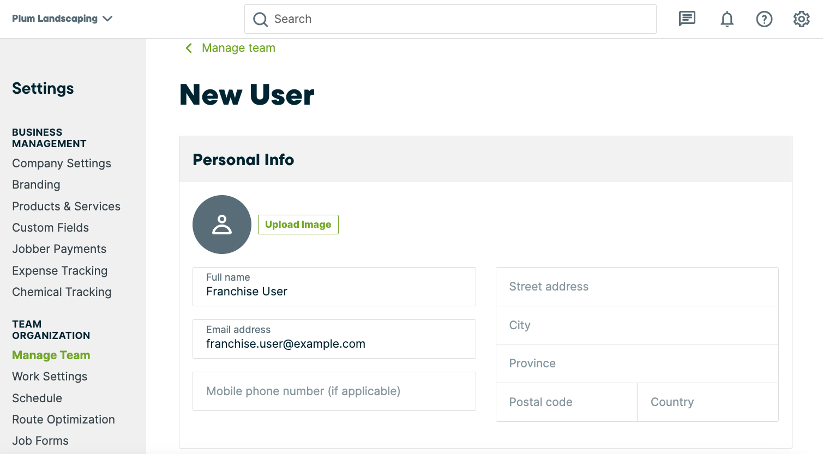Open Custom Fields settings

[50, 228]
